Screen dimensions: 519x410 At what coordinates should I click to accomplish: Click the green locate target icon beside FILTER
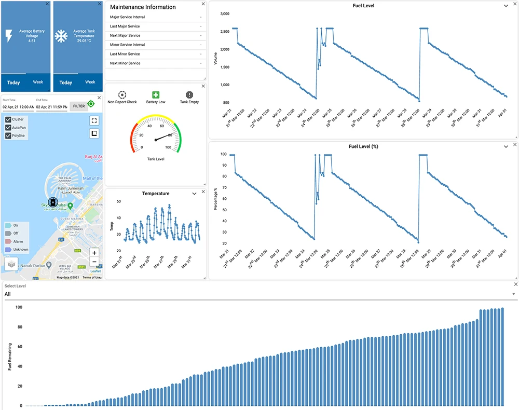click(x=91, y=104)
